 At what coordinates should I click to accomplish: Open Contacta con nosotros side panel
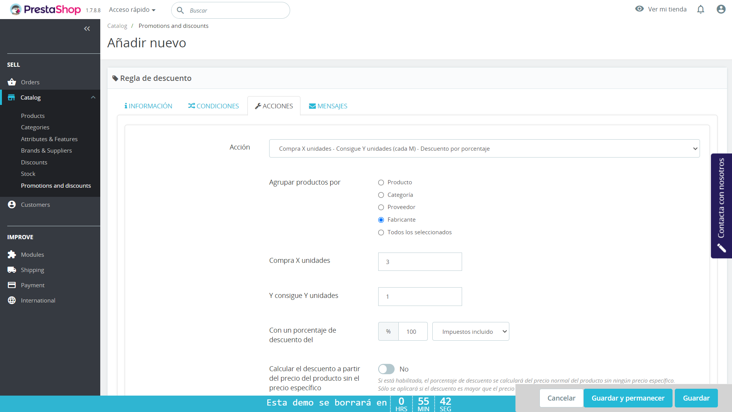pyautogui.click(x=721, y=205)
